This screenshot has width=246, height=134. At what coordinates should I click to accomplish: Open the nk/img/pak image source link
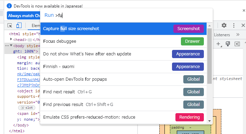(x=28, y=74)
